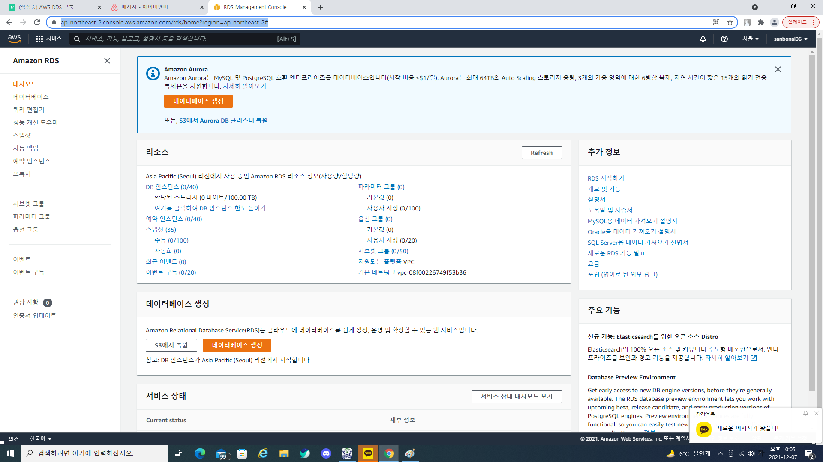This screenshot has width=823, height=462.
Task: Click the external link icon by Elasticsearch
Action: pos(754,358)
